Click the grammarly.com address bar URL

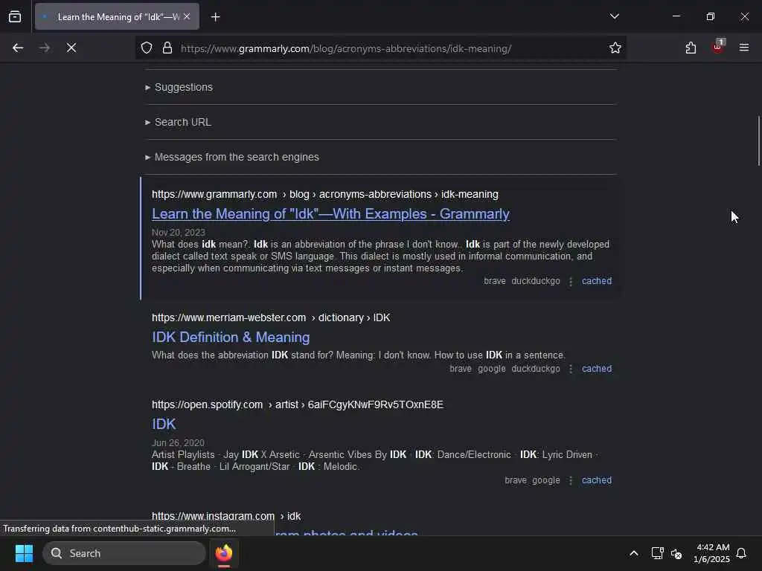pos(345,48)
